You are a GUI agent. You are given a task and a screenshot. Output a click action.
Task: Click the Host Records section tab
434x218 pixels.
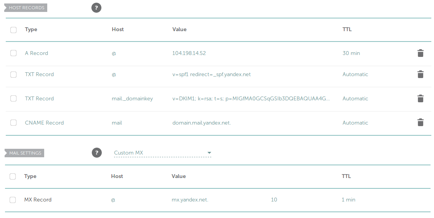26,8
